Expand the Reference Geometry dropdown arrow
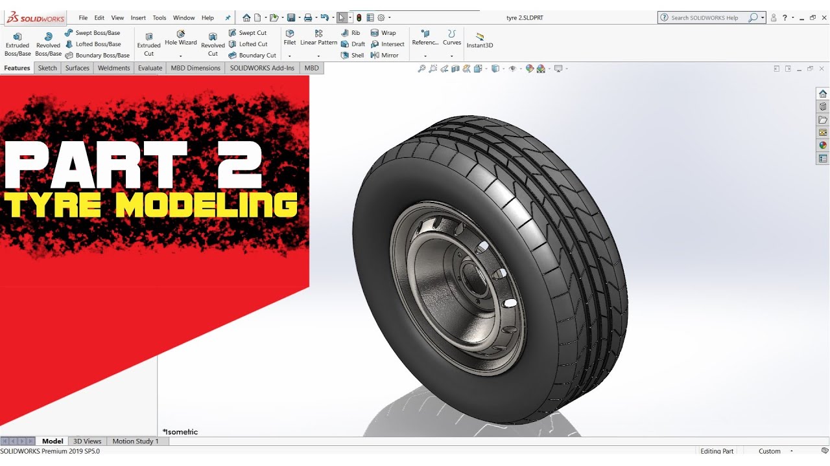Screen dimensions: 830x466 (x=425, y=56)
